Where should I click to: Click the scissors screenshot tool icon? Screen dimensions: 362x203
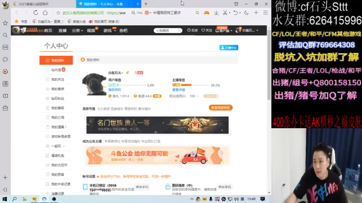tap(225, 13)
